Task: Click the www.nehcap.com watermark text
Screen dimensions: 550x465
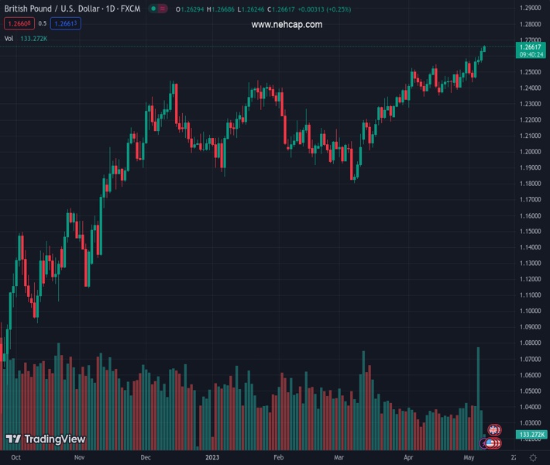Action: point(287,25)
